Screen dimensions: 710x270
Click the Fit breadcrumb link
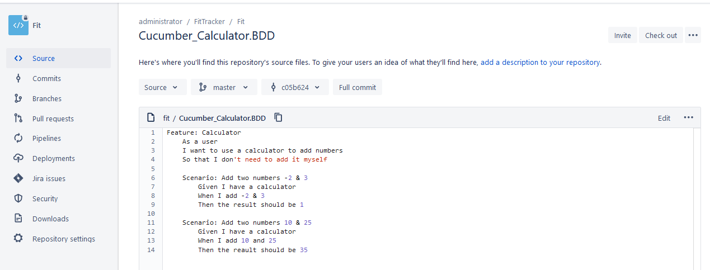(241, 21)
